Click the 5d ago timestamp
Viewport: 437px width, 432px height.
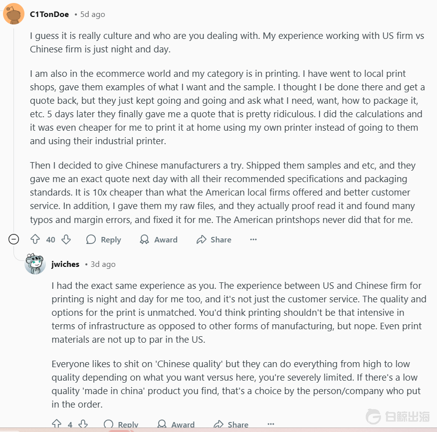pos(93,14)
